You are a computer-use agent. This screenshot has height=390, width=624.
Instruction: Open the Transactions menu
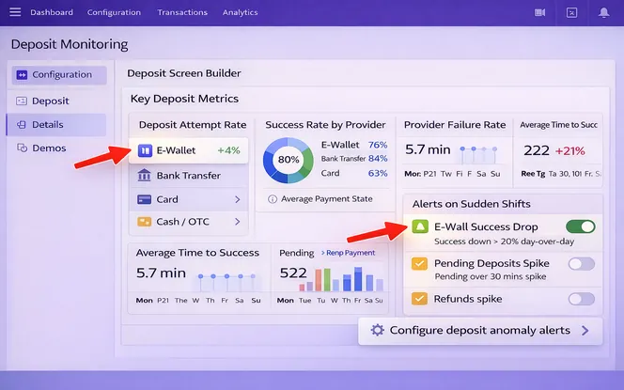(x=182, y=12)
